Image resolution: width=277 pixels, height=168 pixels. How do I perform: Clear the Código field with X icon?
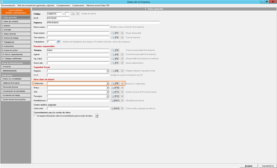pyautogui.click(x=78, y=14)
